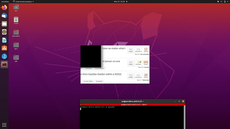Select the Trash desktop icon

pos(16,21)
